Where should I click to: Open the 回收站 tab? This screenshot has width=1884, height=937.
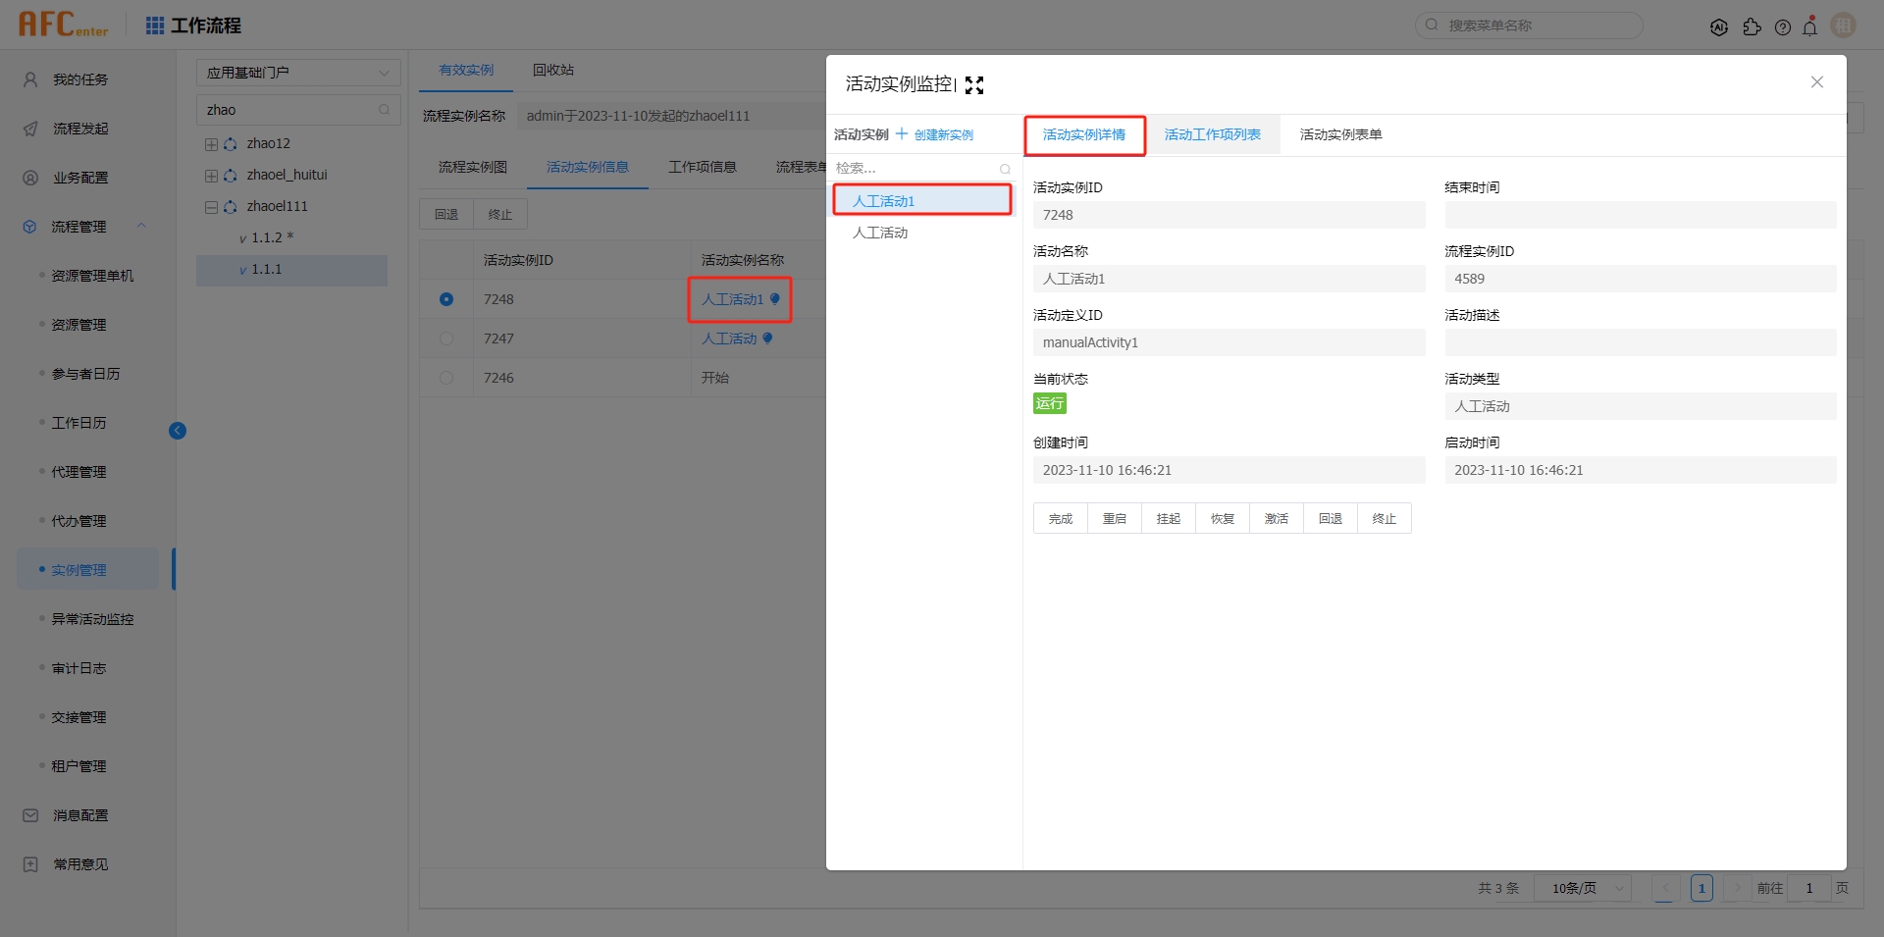(x=552, y=70)
